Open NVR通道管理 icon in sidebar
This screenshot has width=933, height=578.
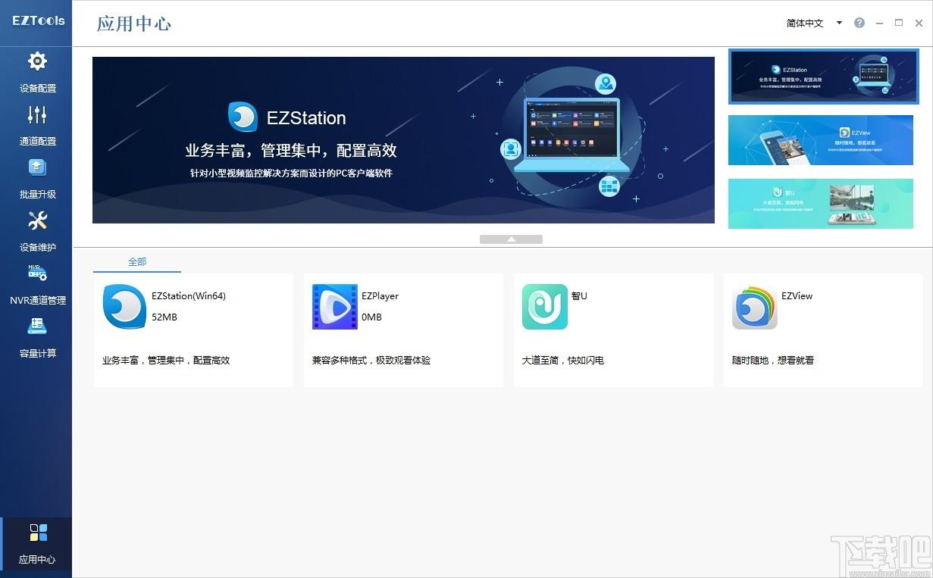pyautogui.click(x=37, y=273)
